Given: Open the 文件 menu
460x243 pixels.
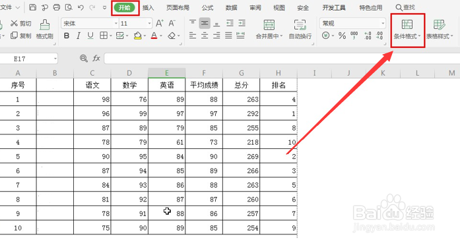Looking at the screenshot, I should click(x=10, y=7).
